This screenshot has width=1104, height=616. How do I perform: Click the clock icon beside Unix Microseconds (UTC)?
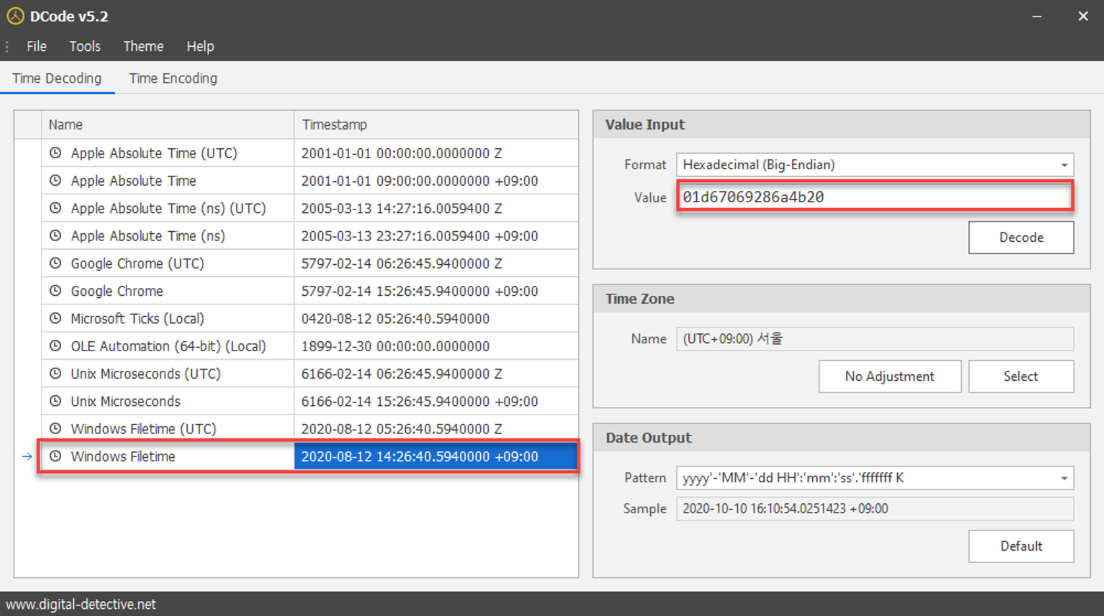tap(55, 374)
